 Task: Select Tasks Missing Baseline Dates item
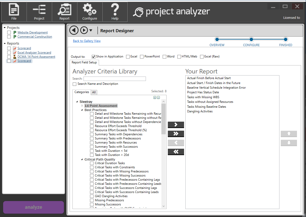[206, 107]
